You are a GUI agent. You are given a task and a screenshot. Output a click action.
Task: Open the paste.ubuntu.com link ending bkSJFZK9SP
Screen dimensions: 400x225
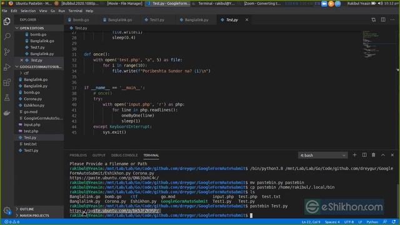(114, 211)
